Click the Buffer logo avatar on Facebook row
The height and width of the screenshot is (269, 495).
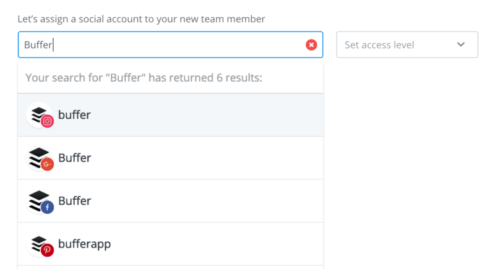click(x=39, y=201)
